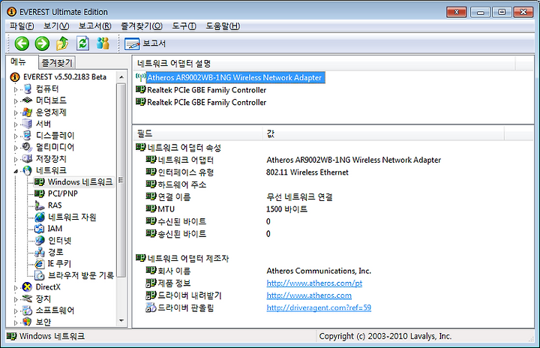Open the 보고서 report toolbar button
The image size is (540, 348).
(x=145, y=43)
